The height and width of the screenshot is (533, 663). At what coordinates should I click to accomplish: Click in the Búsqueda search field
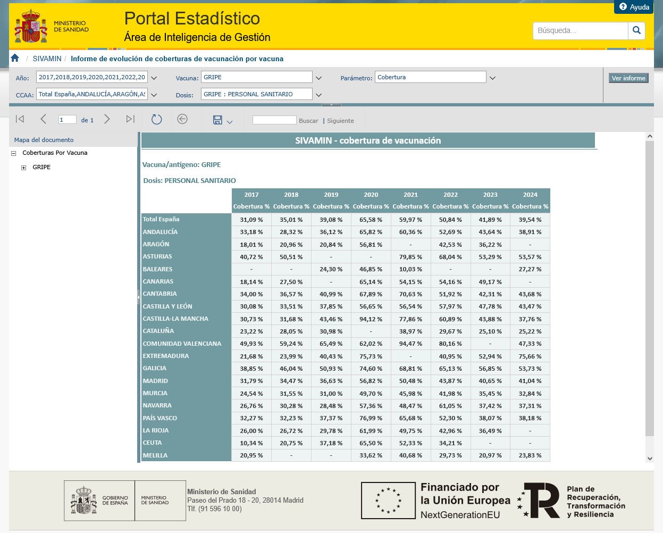pos(580,30)
